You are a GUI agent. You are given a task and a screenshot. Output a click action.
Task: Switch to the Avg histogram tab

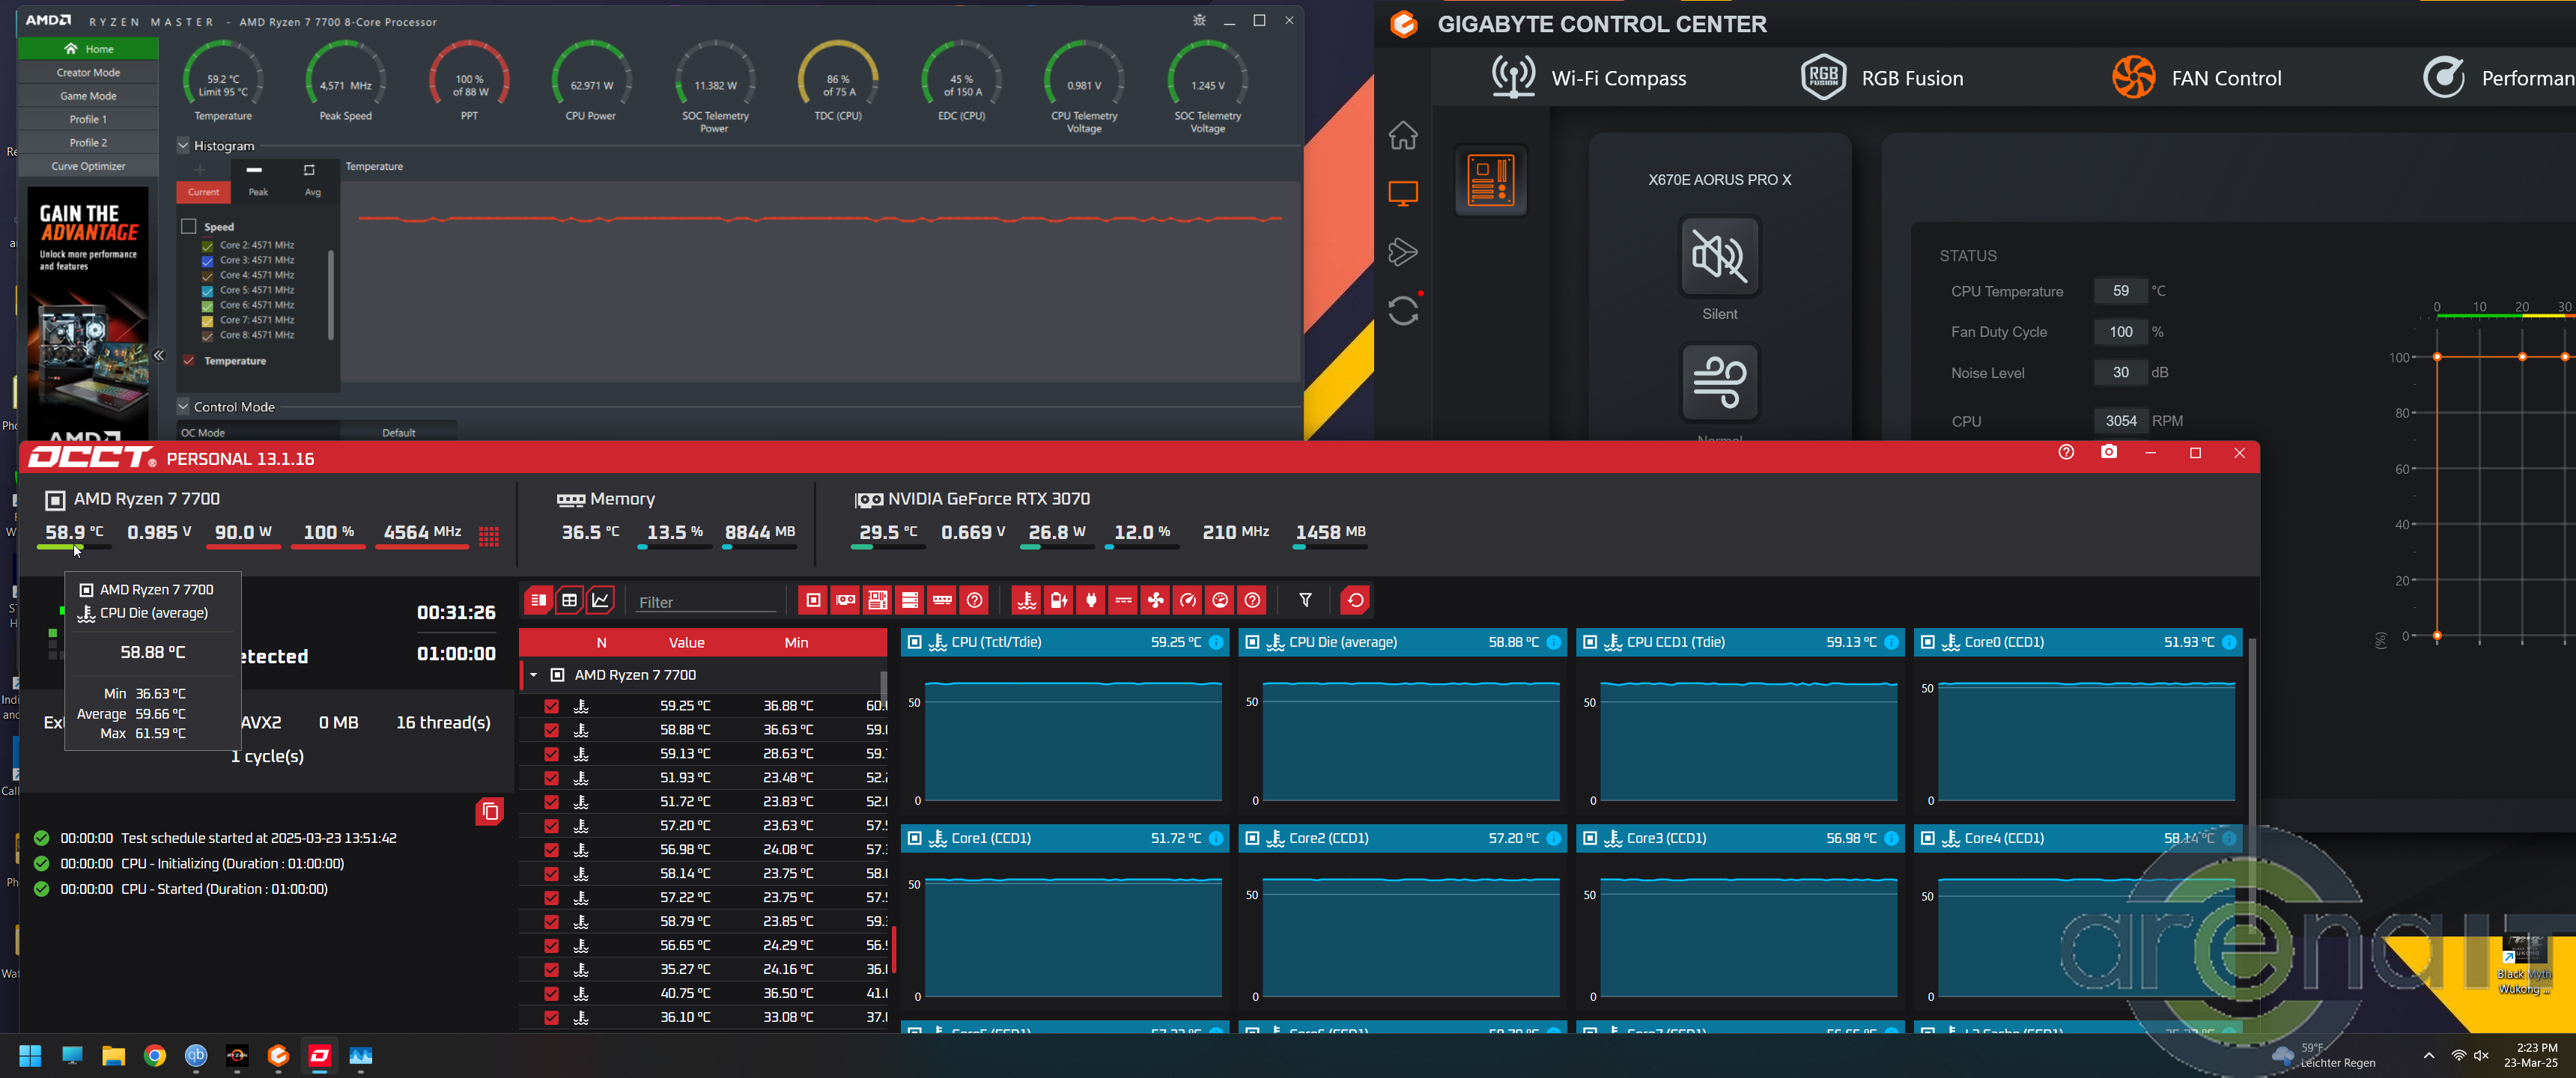312,180
